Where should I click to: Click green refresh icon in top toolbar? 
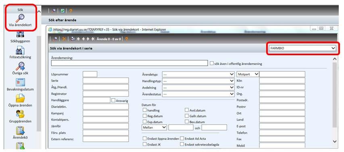tap(63, 11)
